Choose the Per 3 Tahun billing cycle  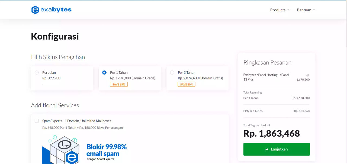point(172,72)
